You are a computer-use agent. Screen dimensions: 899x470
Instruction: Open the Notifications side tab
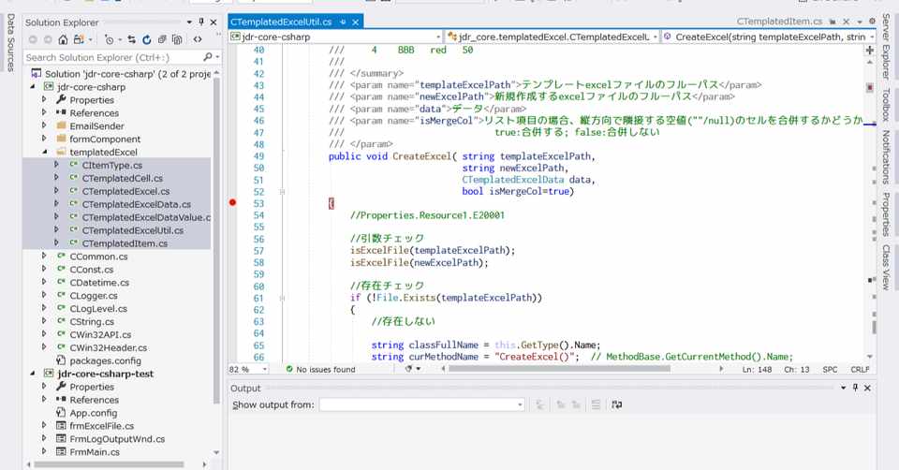[x=887, y=157]
